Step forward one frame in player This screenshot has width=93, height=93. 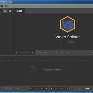[x=78, y=52]
